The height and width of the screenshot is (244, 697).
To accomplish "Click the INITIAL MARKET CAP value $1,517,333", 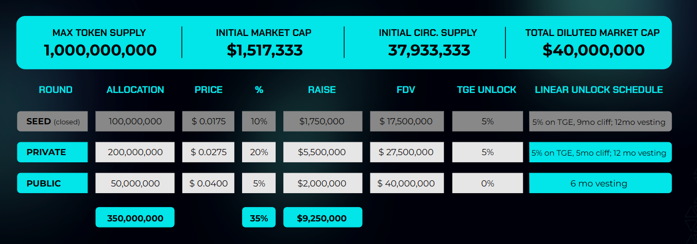I will tap(264, 50).
